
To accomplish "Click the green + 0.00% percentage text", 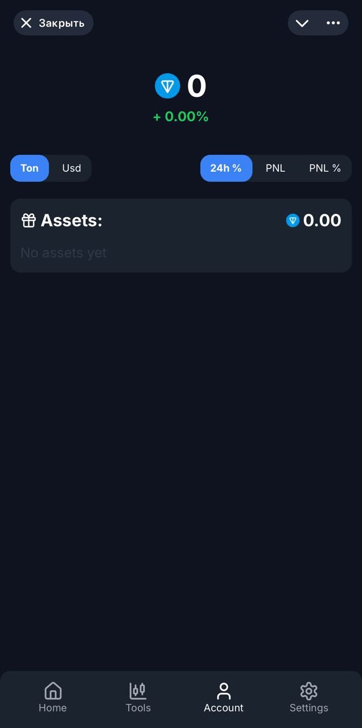I will tap(180, 117).
